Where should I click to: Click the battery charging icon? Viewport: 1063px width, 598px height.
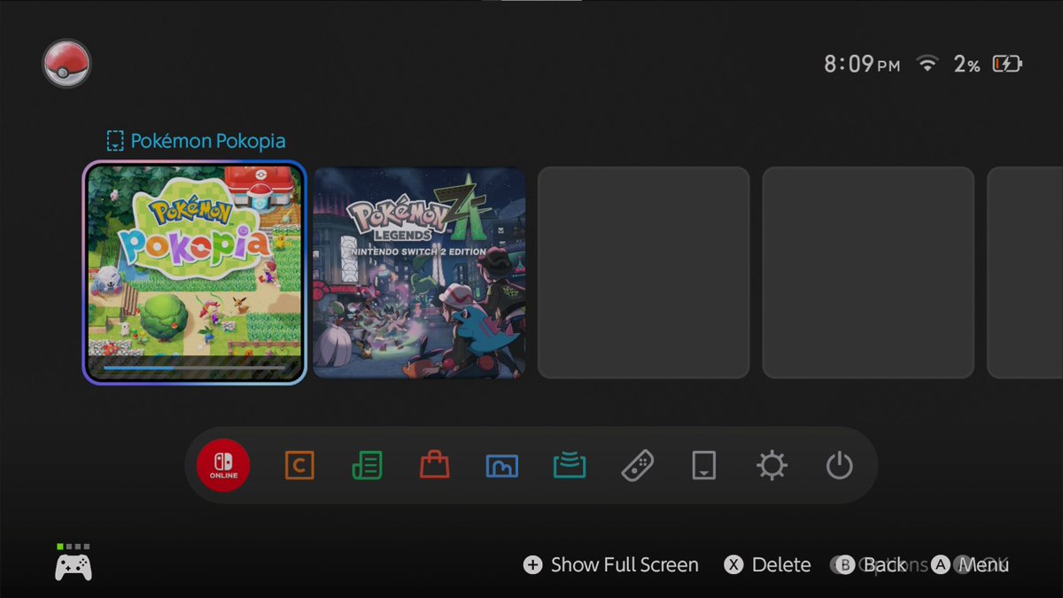coord(1007,64)
